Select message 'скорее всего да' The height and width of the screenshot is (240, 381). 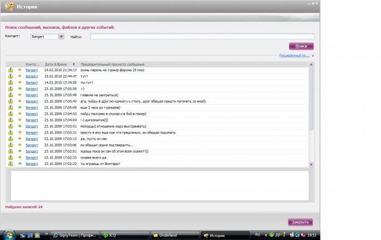pyautogui.click(x=93, y=157)
